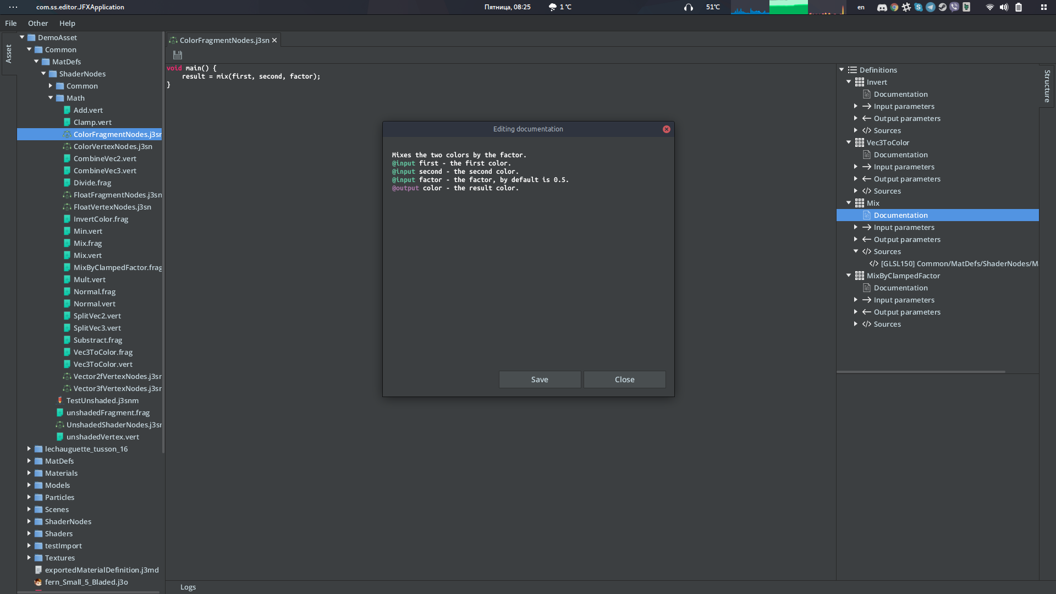Collapse the Math folder
The image size is (1056, 594).
[51, 98]
